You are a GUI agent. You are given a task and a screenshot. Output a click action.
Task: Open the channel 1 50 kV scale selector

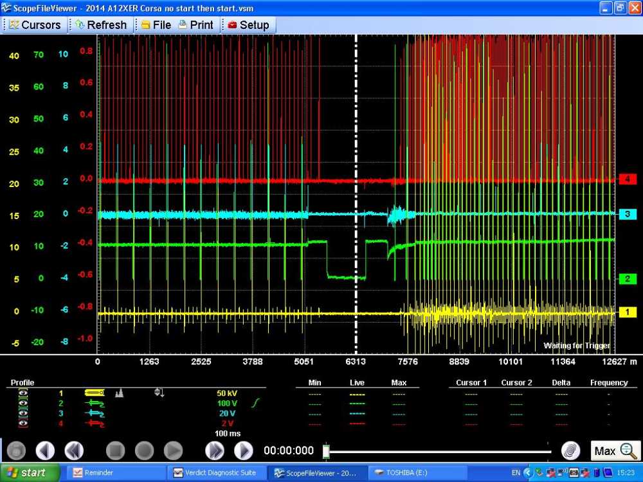click(227, 393)
